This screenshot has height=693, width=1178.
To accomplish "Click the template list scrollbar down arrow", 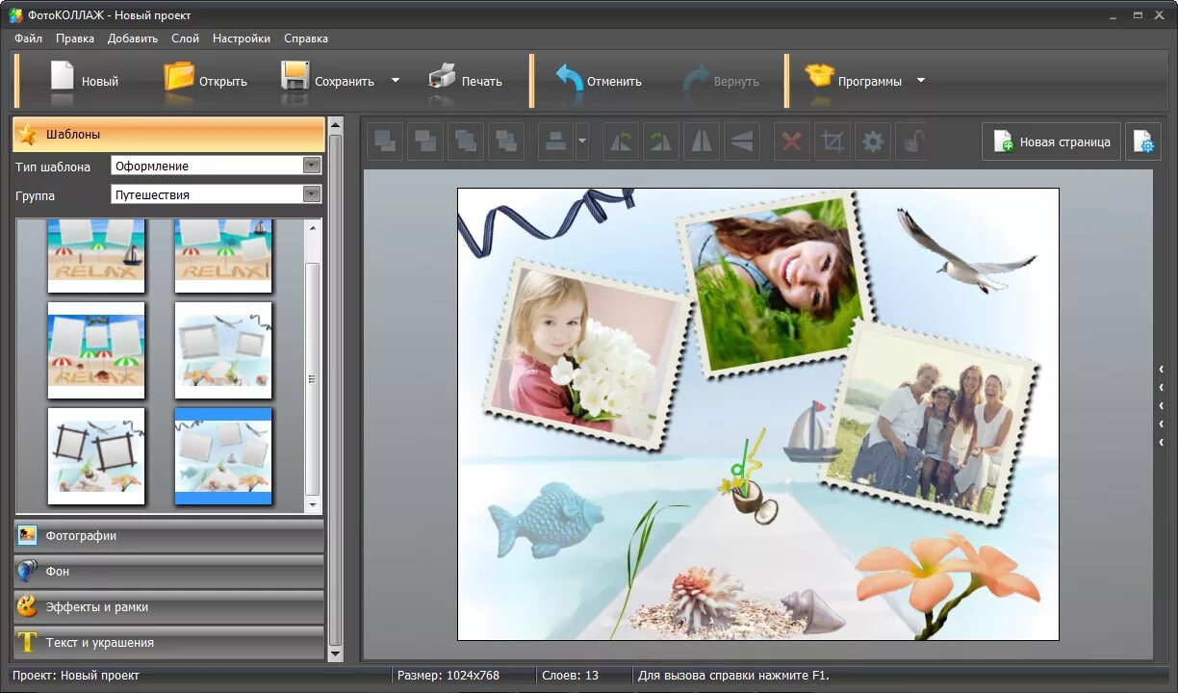I will coord(313,504).
